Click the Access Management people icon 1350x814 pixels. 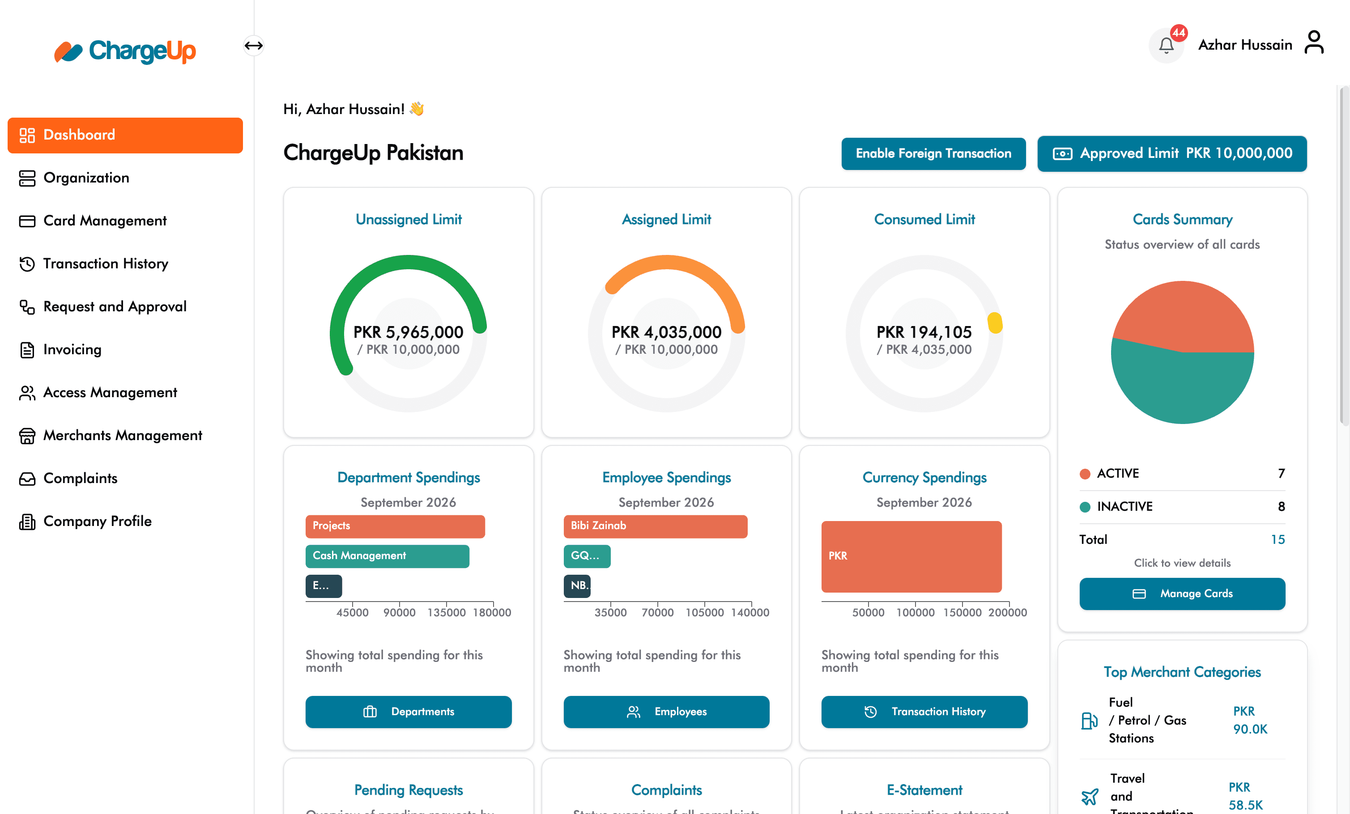27,393
